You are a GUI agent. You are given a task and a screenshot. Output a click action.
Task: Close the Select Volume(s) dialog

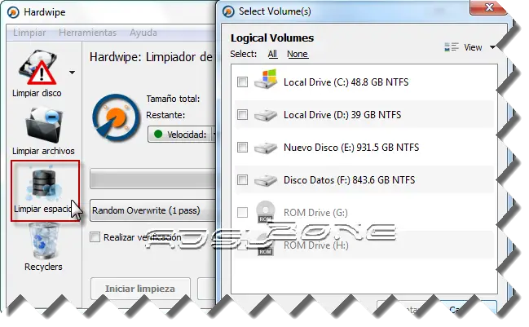(488, 7)
